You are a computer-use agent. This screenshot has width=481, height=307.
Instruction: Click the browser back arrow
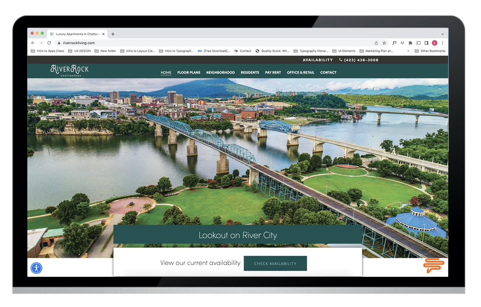tap(33, 43)
